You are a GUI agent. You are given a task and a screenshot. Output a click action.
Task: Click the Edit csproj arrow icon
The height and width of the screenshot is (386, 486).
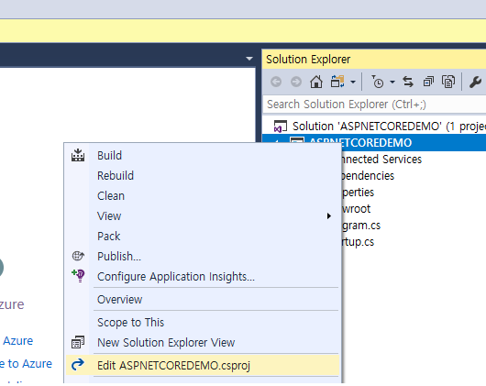(x=78, y=365)
